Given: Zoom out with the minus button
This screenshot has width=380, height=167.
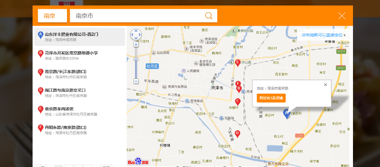Looking at the screenshot, I should coord(136,81).
